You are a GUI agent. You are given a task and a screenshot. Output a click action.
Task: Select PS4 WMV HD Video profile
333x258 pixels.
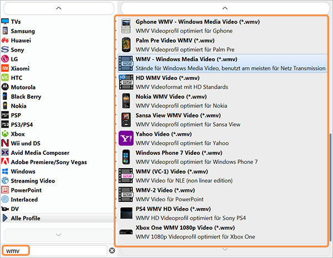coord(223,213)
